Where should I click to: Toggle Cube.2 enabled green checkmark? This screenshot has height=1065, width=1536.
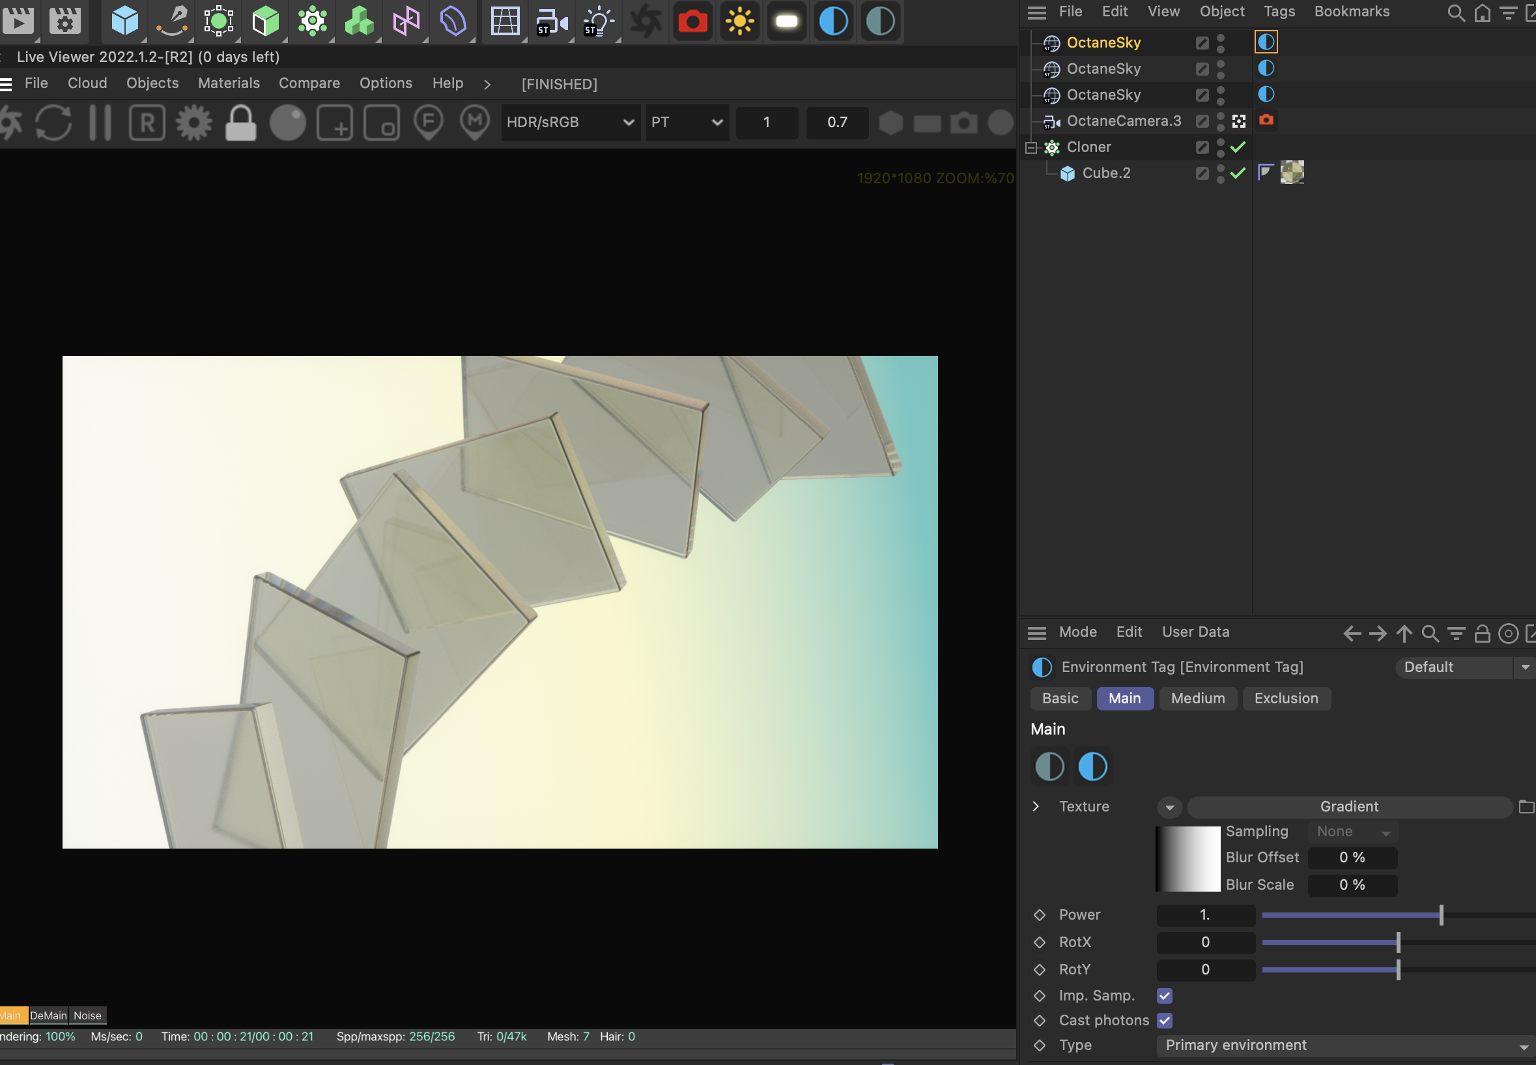click(x=1238, y=173)
